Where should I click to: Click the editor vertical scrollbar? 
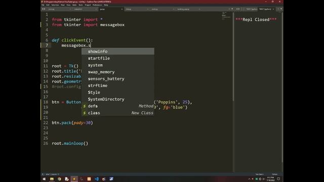point(233,57)
